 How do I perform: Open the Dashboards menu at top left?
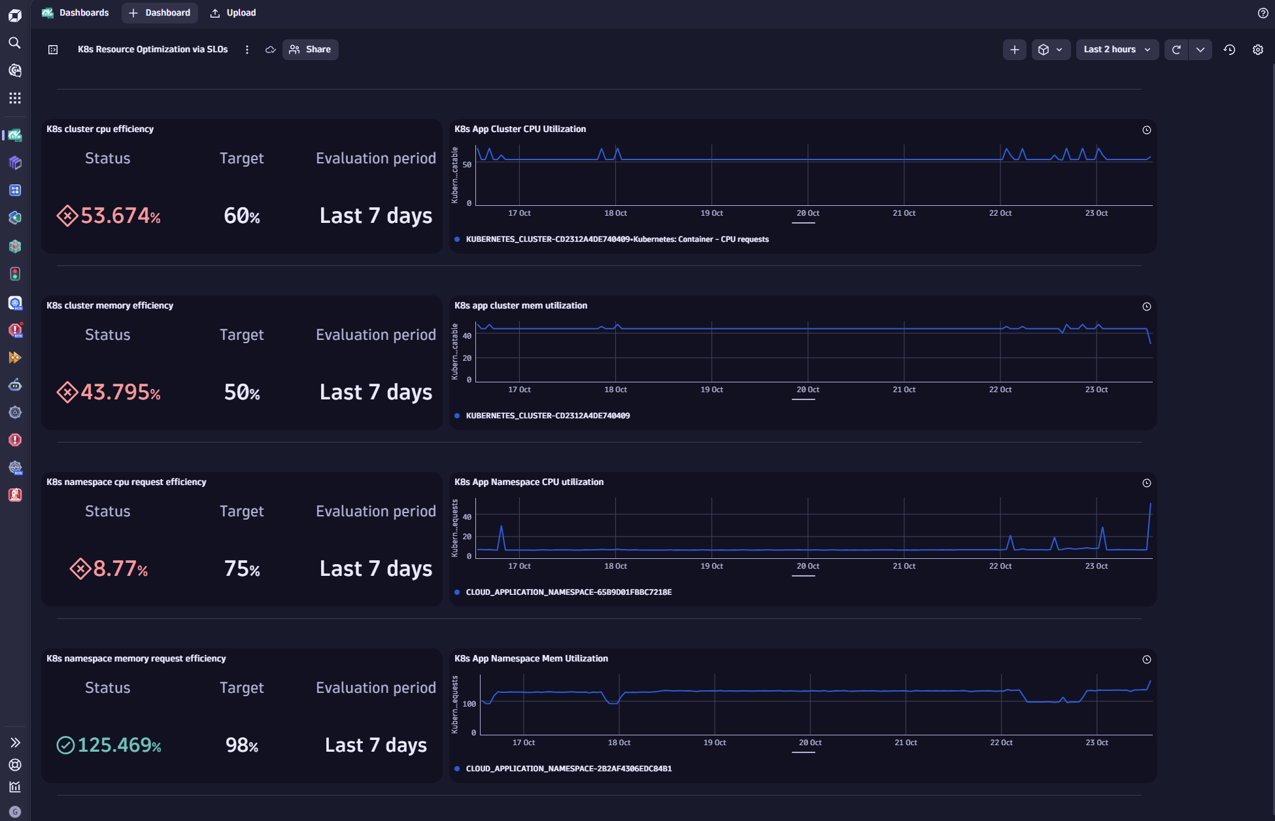76,12
